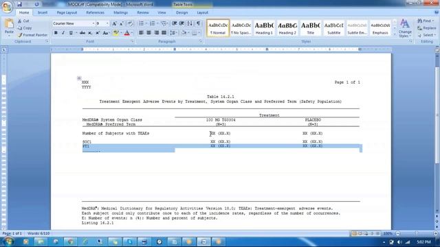Screen dimensions: 440x247
Task: Decrease the paragraph indent
Action: point(174,23)
